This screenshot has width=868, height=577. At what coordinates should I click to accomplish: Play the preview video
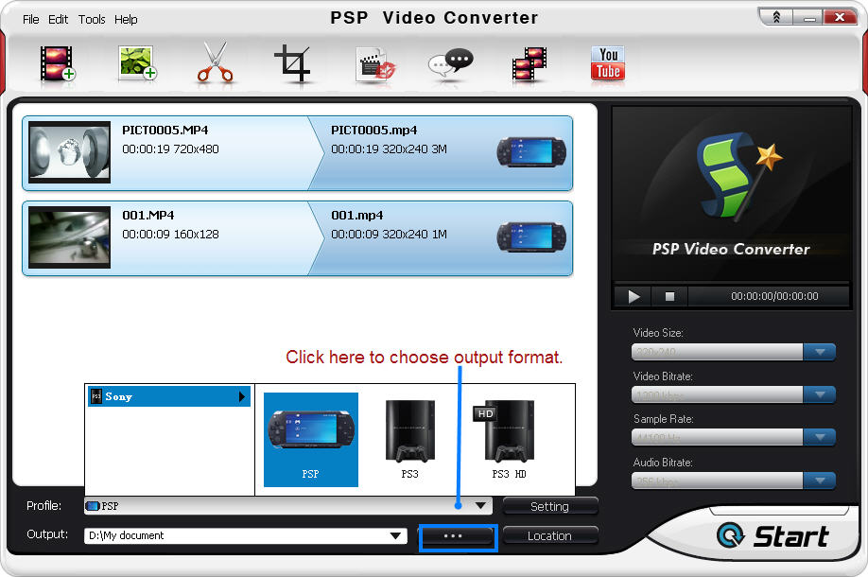(x=634, y=296)
